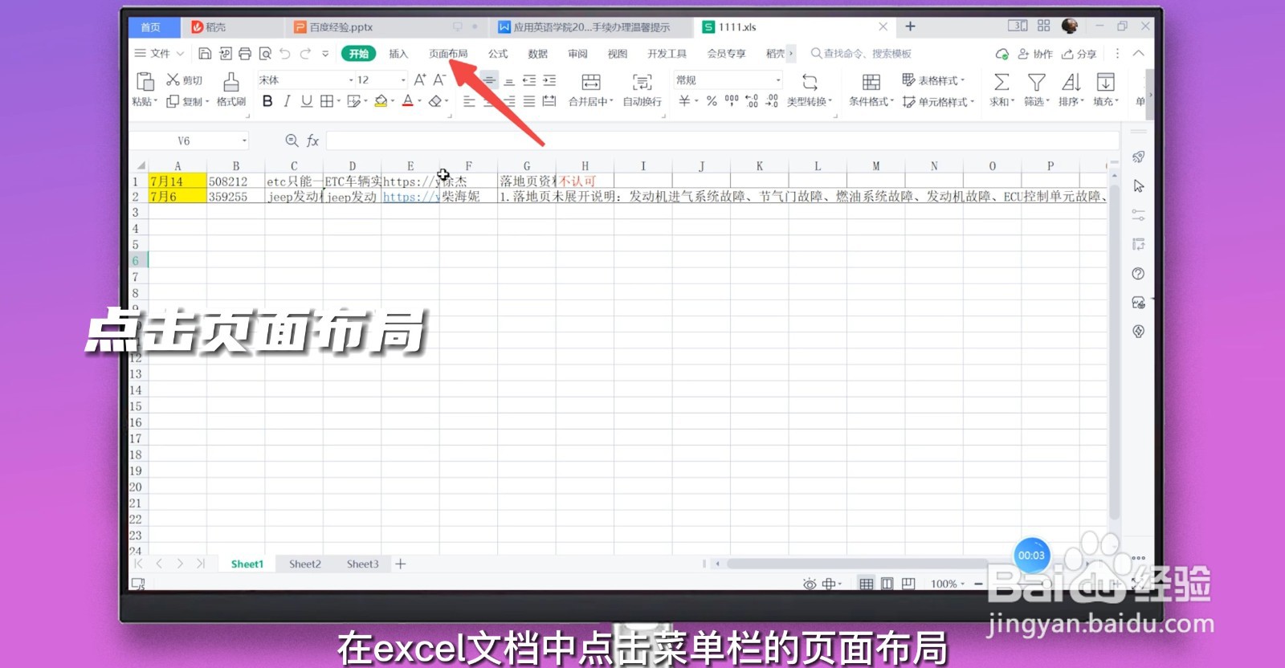The width and height of the screenshot is (1285, 668).
Task: Click the Filter (筛选) funnel icon
Action: (1037, 82)
